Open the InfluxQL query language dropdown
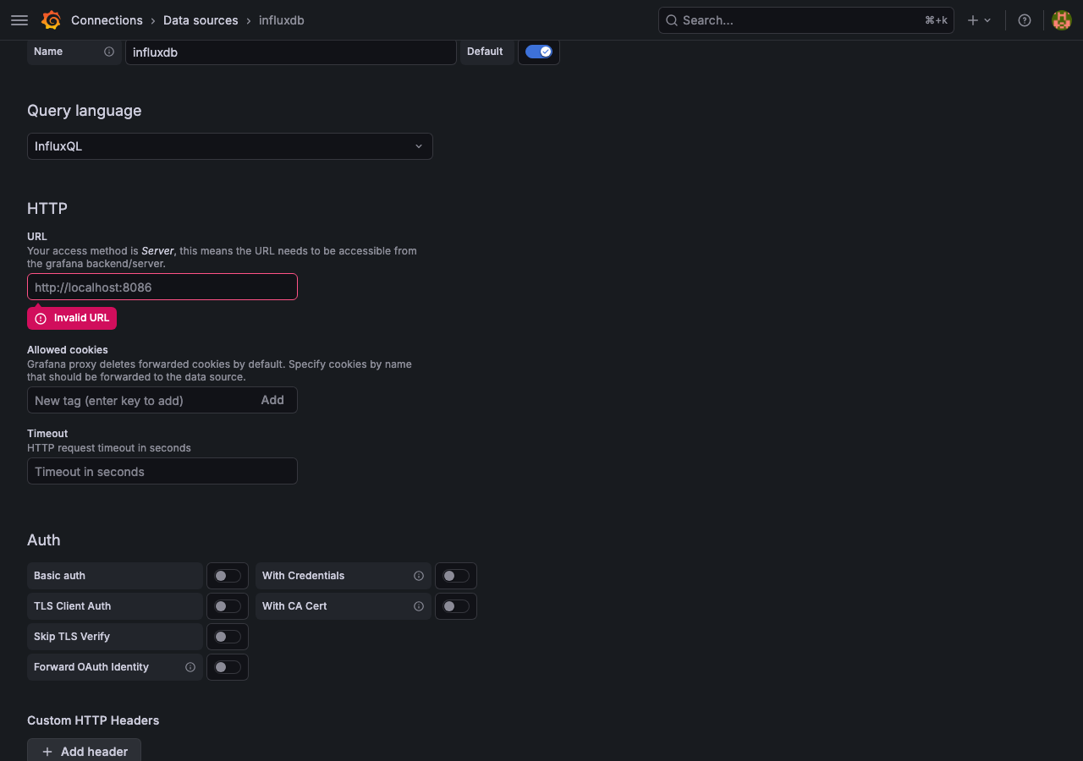 click(230, 146)
